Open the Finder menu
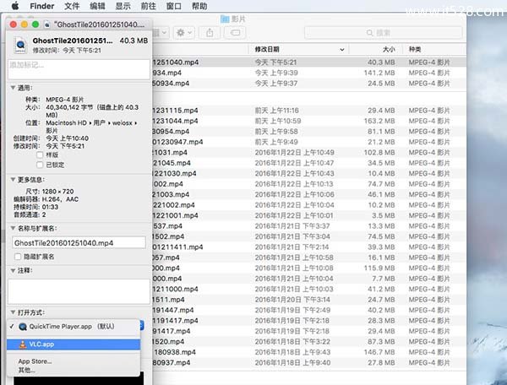Image resolution: width=507 pixels, height=385 pixels. point(41,6)
